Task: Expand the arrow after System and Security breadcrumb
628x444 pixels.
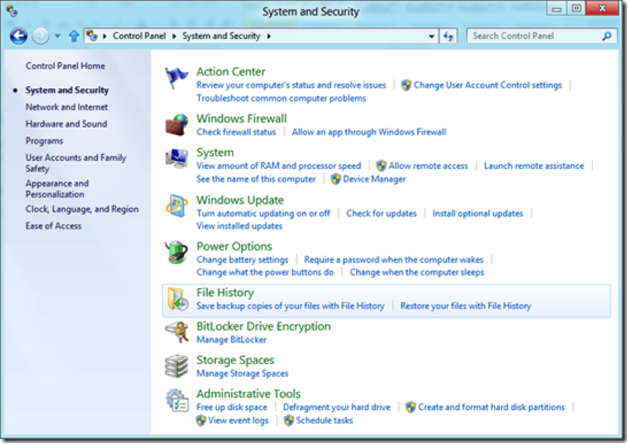Action: (x=269, y=37)
